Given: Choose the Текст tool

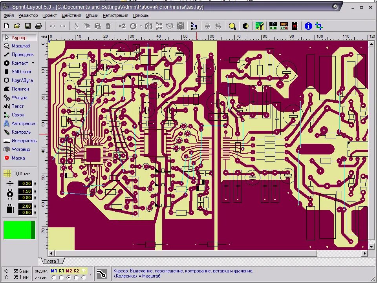Looking at the screenshot, I should (x=20, y=106).
